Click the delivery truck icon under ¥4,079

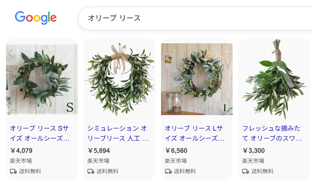tap(13, 171)
